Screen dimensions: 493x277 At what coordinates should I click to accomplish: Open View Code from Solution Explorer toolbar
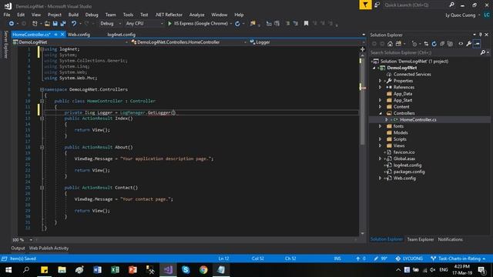coord(461,44)
